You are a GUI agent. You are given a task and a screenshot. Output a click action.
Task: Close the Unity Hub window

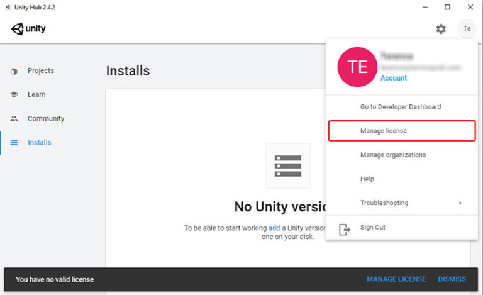pos(470,7)
